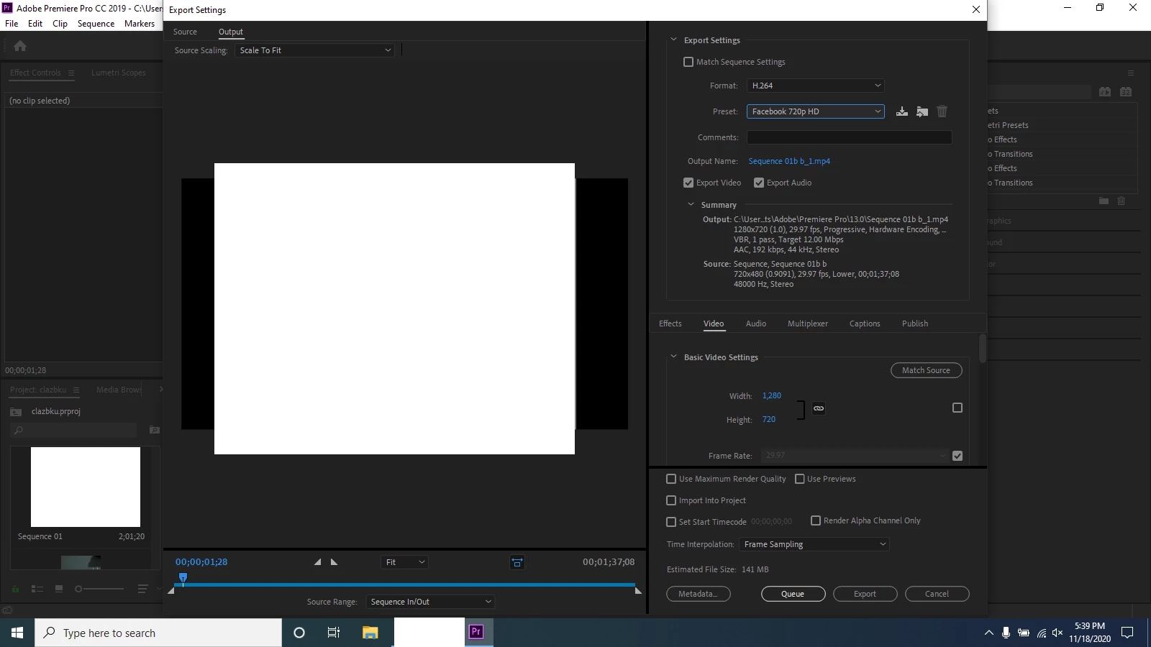The image size is (1151, 647).
Task: Collapse the Basic Video Settings section
Action: [x=673, y=357]
